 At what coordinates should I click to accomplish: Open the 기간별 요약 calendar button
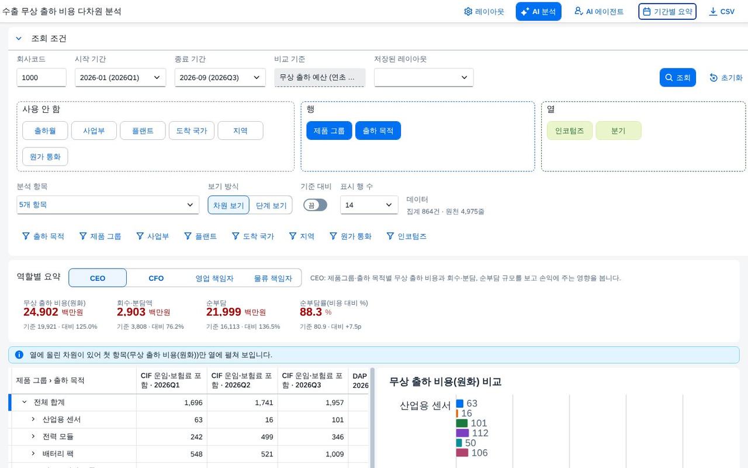click(667, 12)
